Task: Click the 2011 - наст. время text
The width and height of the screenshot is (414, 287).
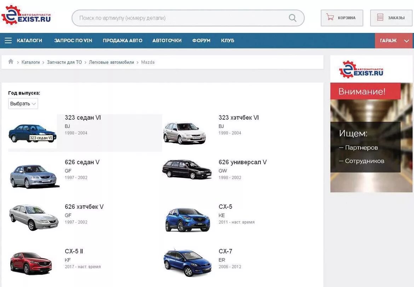Action: (x=237, y=222)
